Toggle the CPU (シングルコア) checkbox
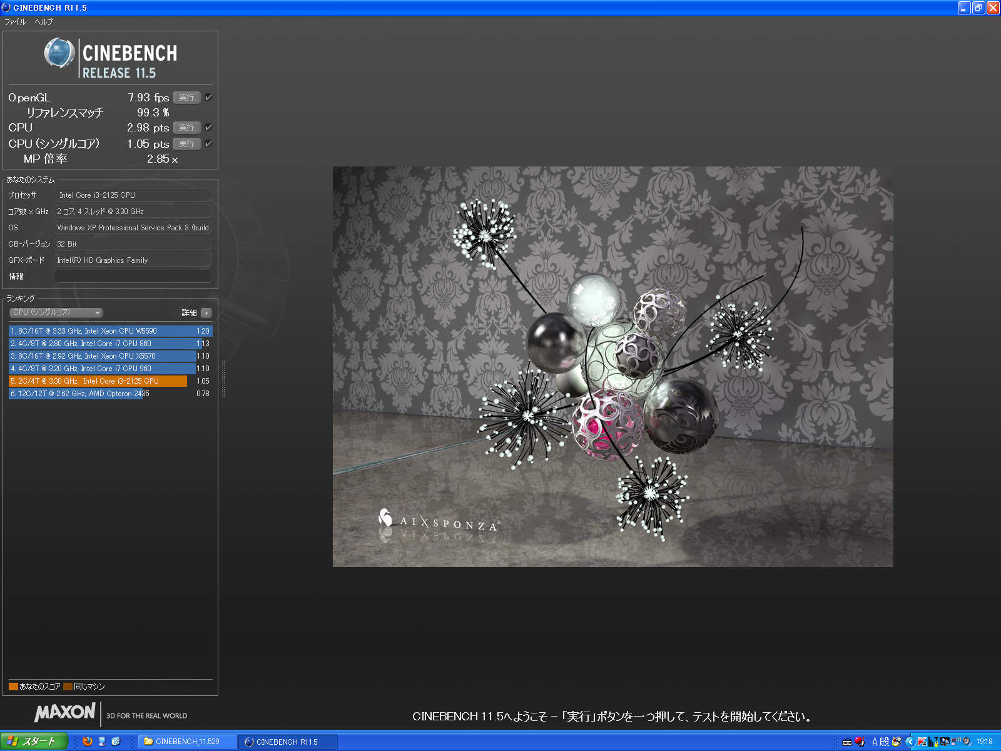This screenshot has width=1001, height=751. click(208, 144)
